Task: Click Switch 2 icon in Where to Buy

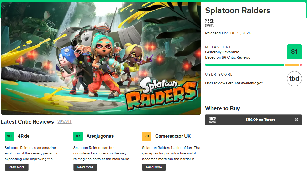Action: [212, 120]
